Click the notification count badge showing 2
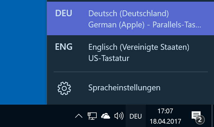214x127 pixels. [x=200, y=120]
